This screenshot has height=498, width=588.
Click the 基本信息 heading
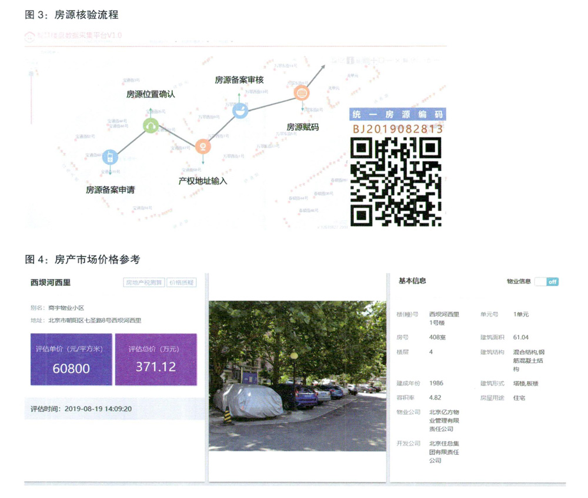click(x=412, y=281)
